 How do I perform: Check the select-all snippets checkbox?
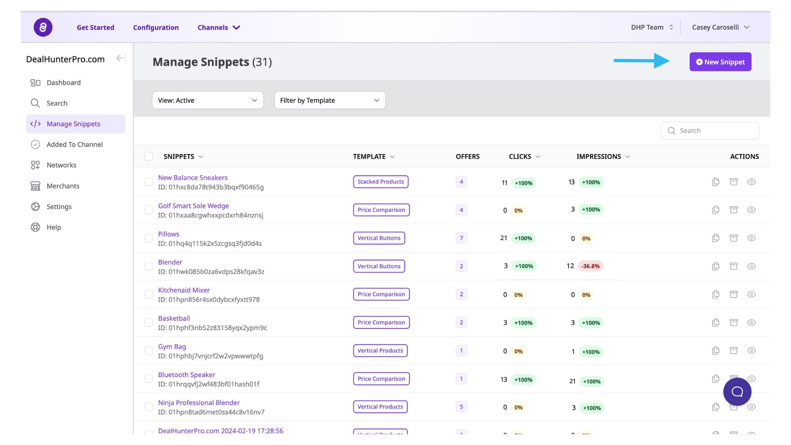click(149, 157)
